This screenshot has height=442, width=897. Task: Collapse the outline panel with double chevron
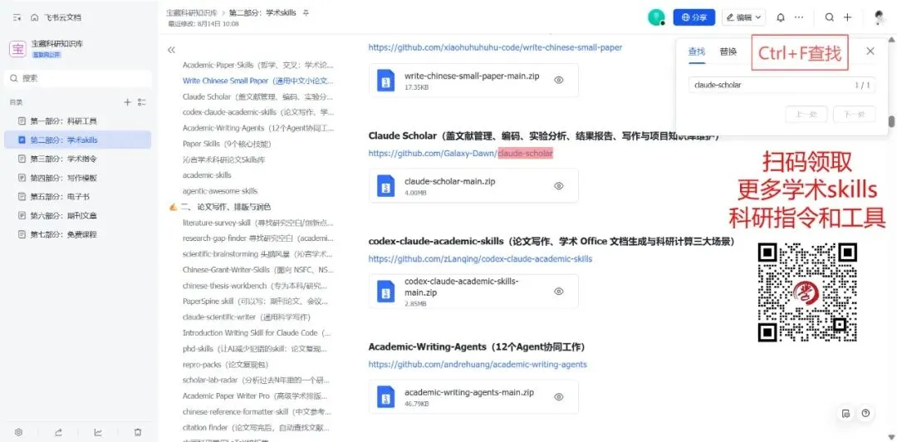(x=171, y=50)
